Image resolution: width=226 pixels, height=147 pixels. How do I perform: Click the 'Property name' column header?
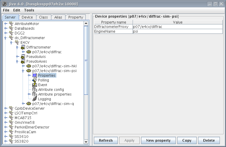[114, 22]
